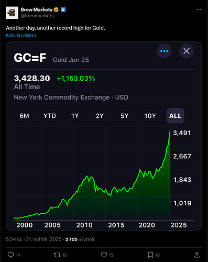
Task: Click the gold verified badge
Action: pos(56,9)
